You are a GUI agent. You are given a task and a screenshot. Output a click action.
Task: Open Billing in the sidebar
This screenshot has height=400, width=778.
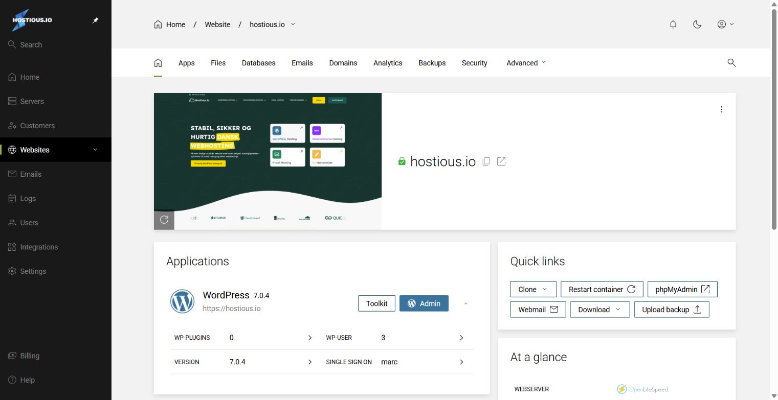click(x=56, y=356)
